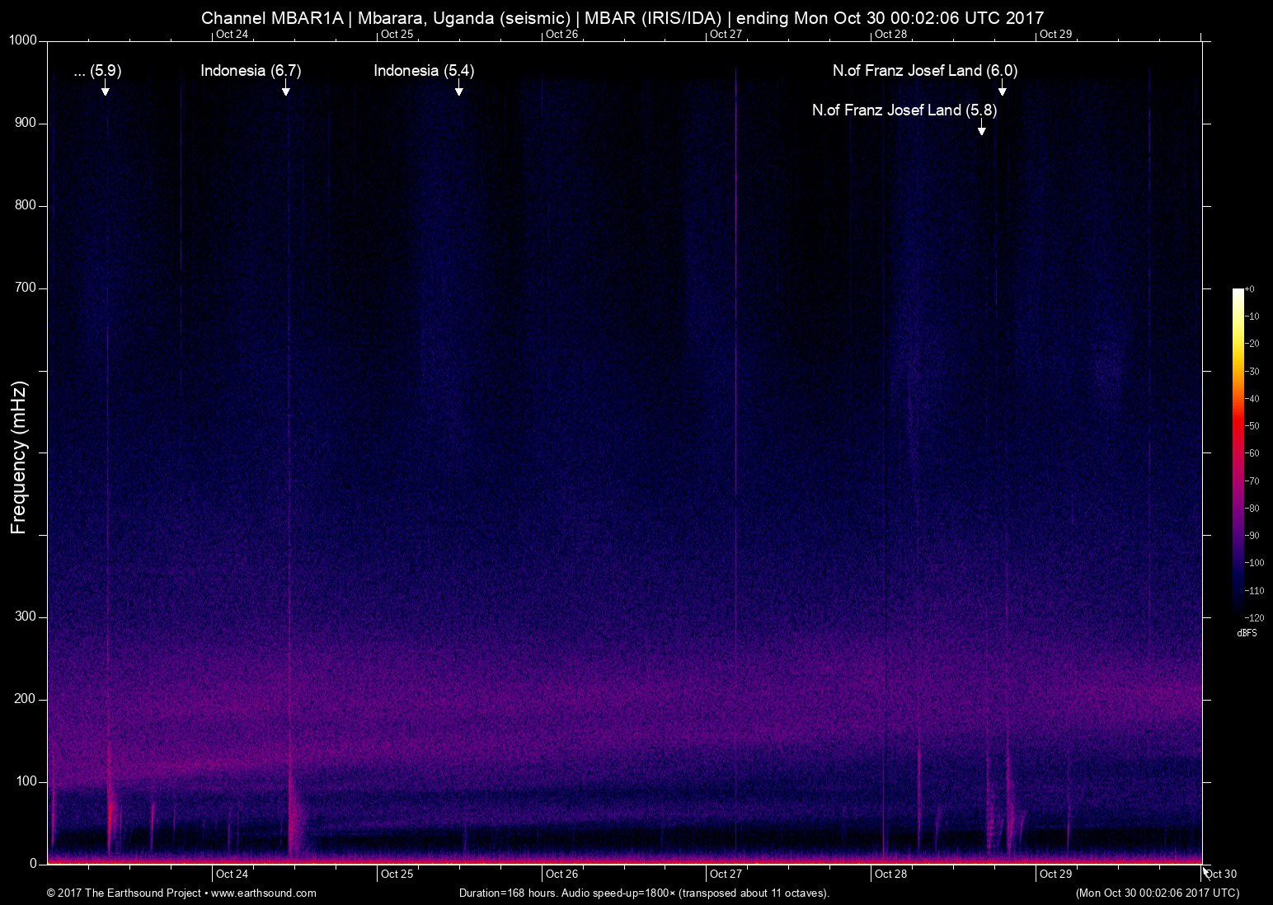
Task: Click the Oct 28 label on bottom axis
Action: (890, 874)
